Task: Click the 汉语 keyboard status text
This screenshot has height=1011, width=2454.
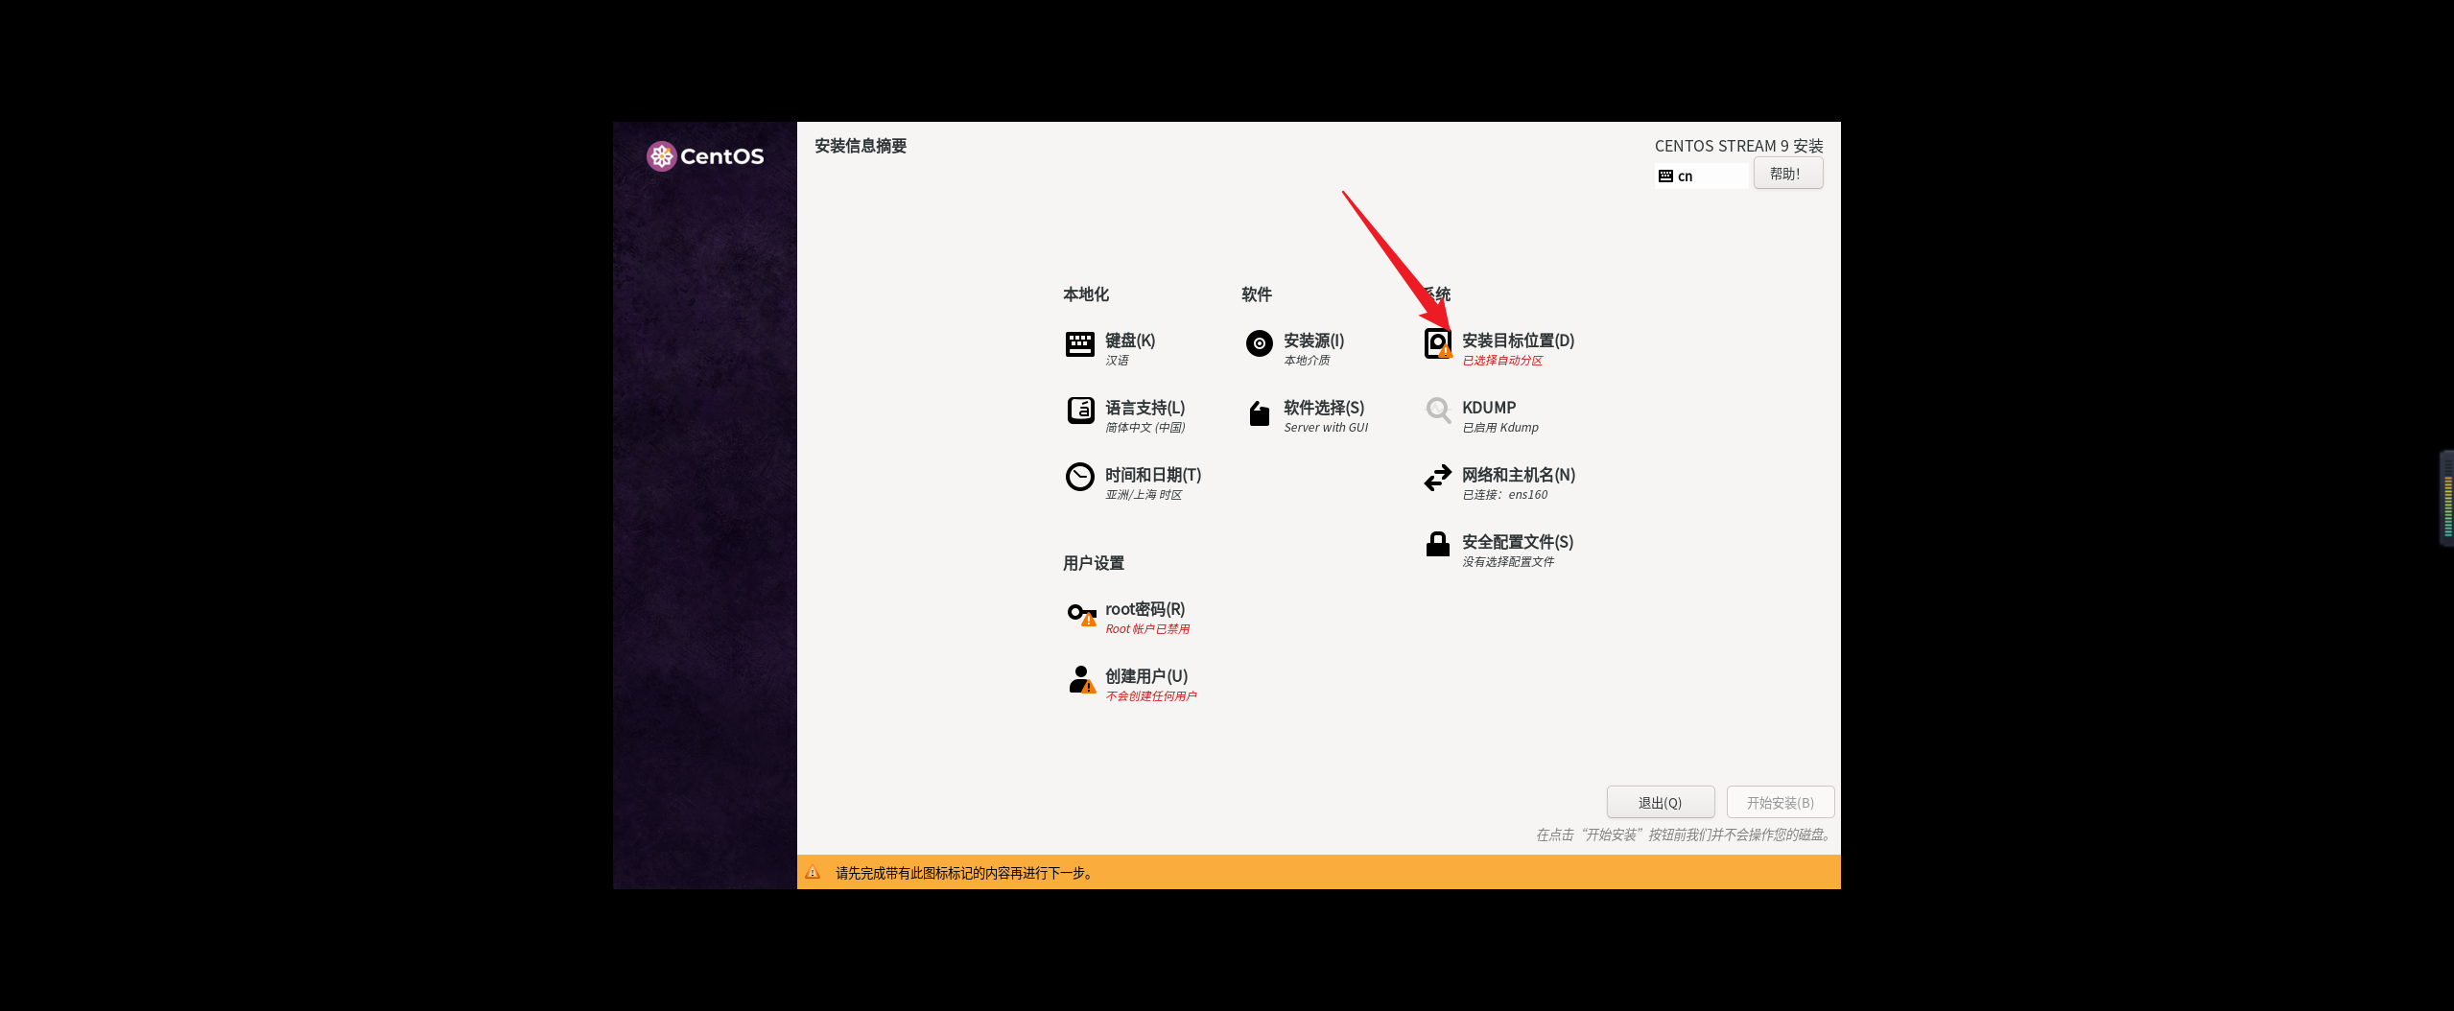Action: [x=1117, y=361]
